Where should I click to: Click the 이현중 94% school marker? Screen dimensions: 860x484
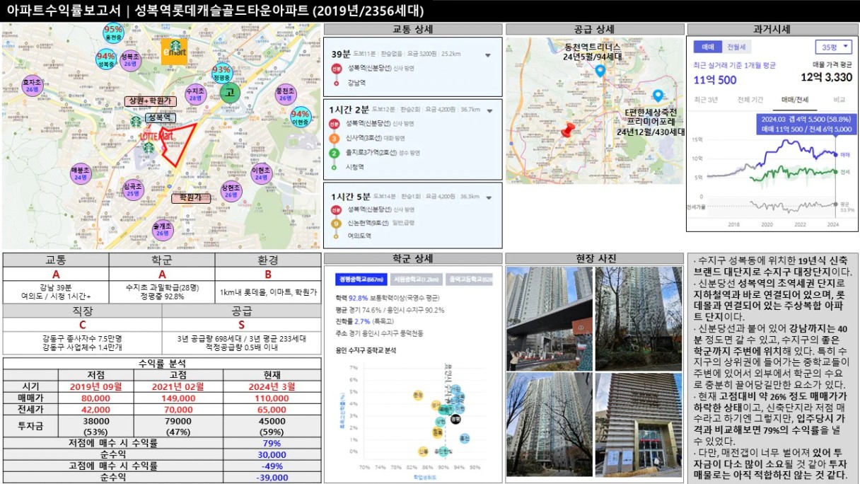(x=300, y=117)
